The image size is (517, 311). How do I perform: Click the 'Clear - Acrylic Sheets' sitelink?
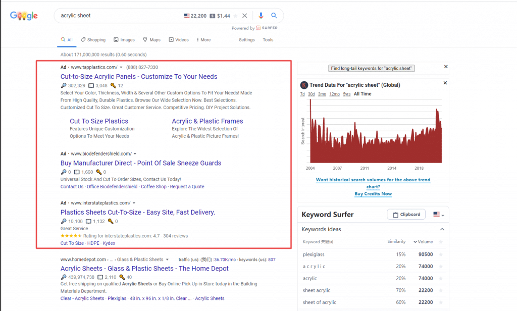tap(82, 298)
